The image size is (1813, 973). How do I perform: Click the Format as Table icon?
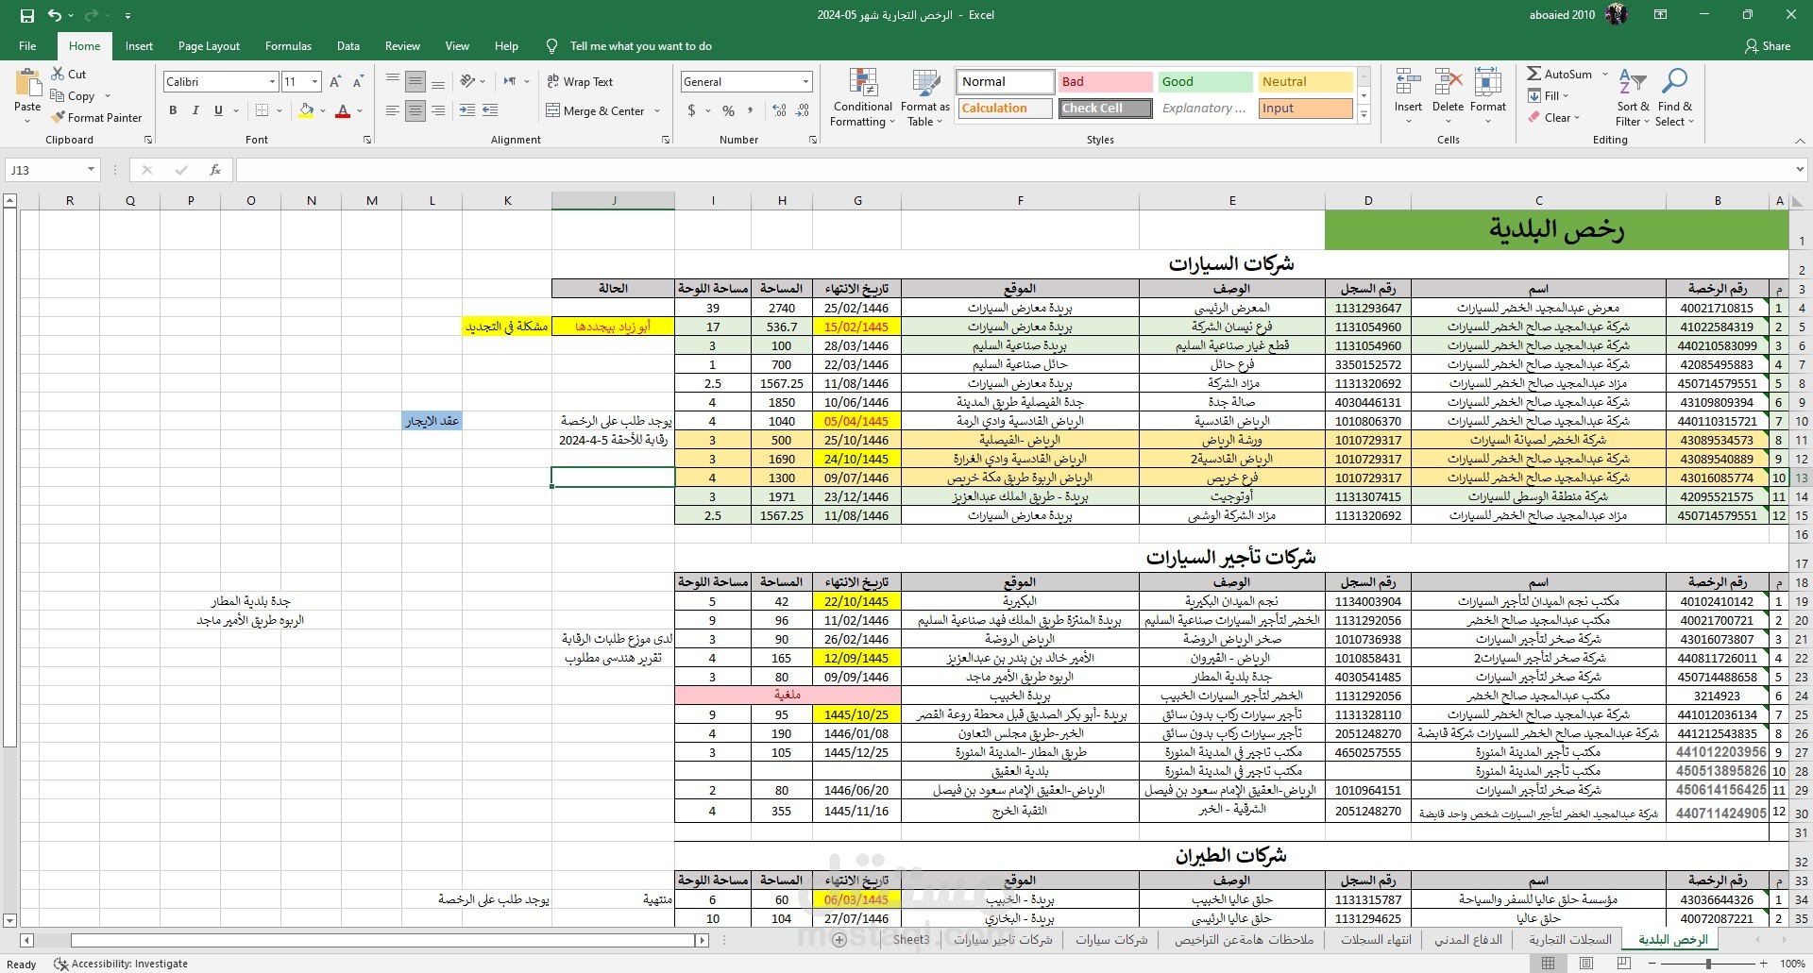(924, 83)
